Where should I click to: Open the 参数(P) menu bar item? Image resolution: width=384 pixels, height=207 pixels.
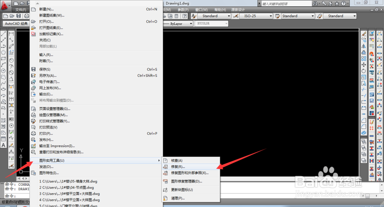click(x=183, y=10)
